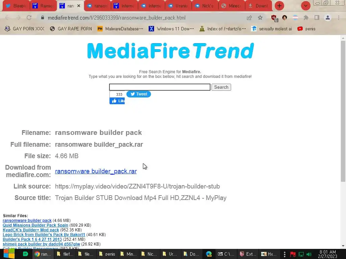Open the Extensions puzzle piece menu
The image size is (346, 259).
(306, 18)
